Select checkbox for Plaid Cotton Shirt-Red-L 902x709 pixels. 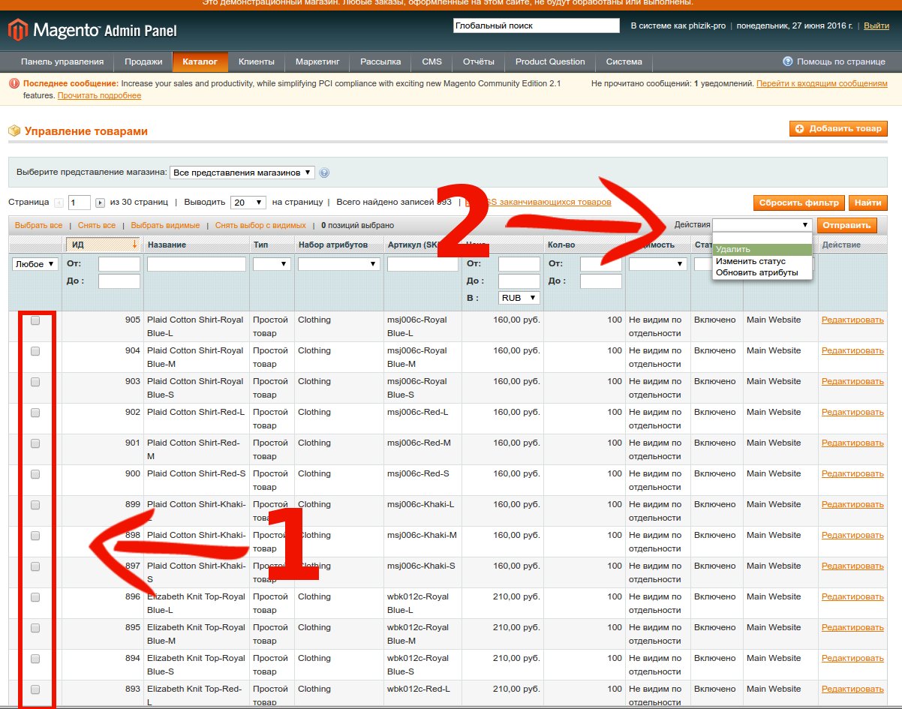(35, 413)
